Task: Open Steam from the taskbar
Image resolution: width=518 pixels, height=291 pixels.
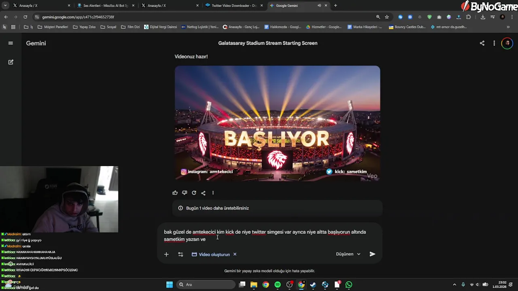Action: (313, 285)
